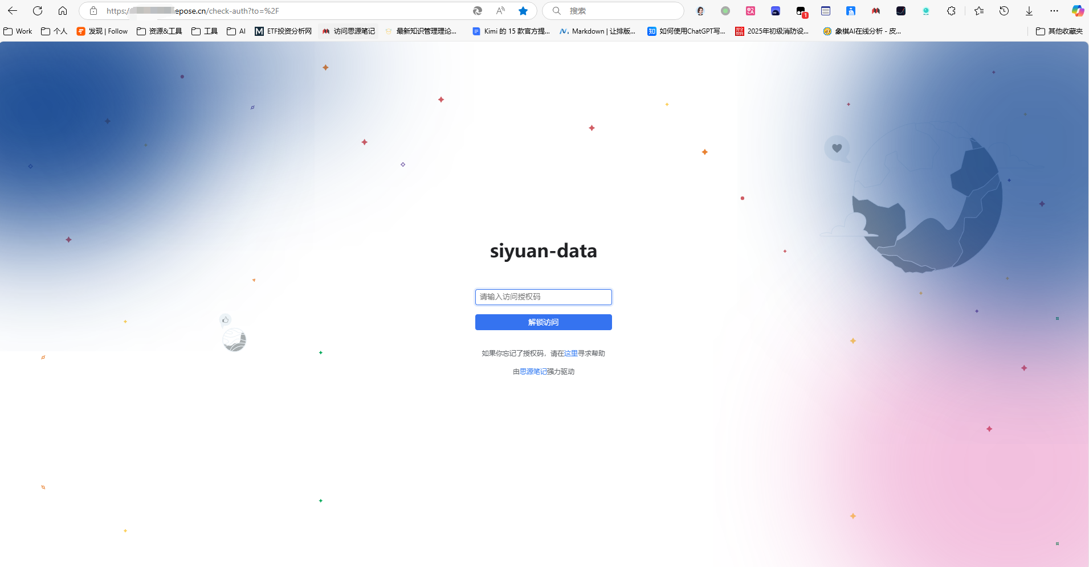Image resolution: width=1089 pixels, height=567 pixels.
Task: Open the 访问思源笔记 bookmark
Action: pos(349,31)
